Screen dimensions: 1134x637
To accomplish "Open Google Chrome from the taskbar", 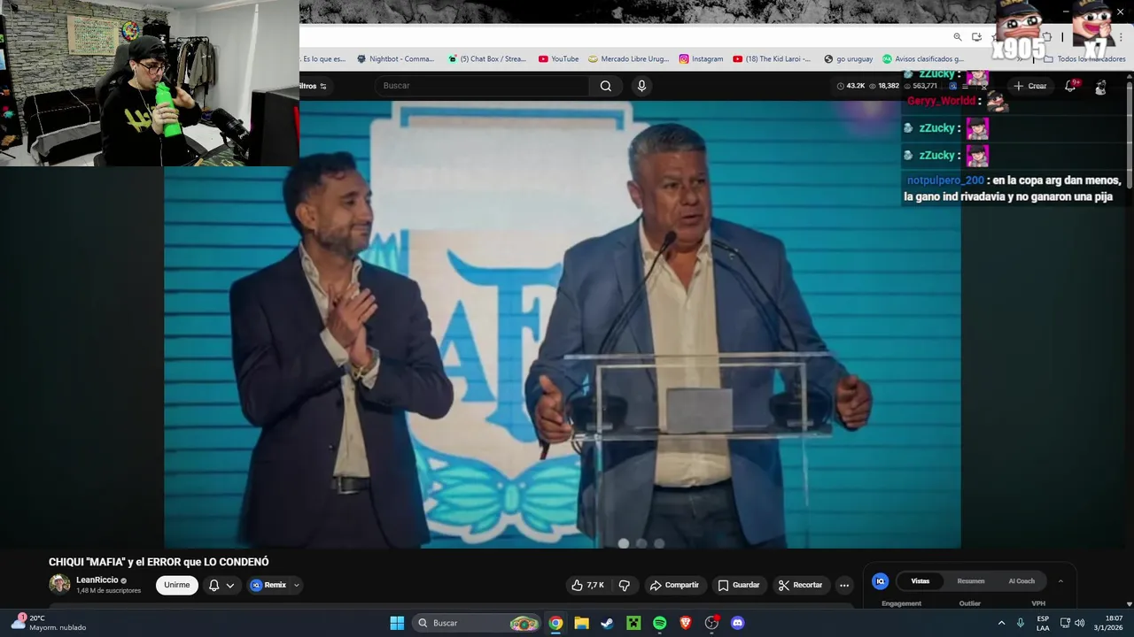I will 555,623.
